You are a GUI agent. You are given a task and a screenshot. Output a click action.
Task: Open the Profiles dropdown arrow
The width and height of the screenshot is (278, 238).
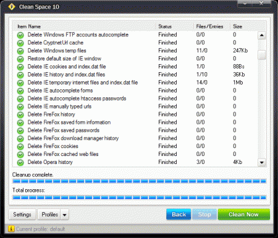pyautogui.click(x=65, y=215)
